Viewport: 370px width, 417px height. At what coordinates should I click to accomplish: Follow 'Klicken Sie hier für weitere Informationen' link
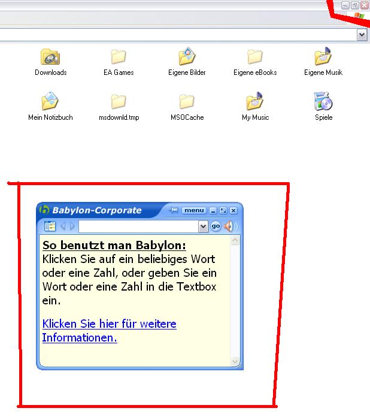tap(109, 331)
